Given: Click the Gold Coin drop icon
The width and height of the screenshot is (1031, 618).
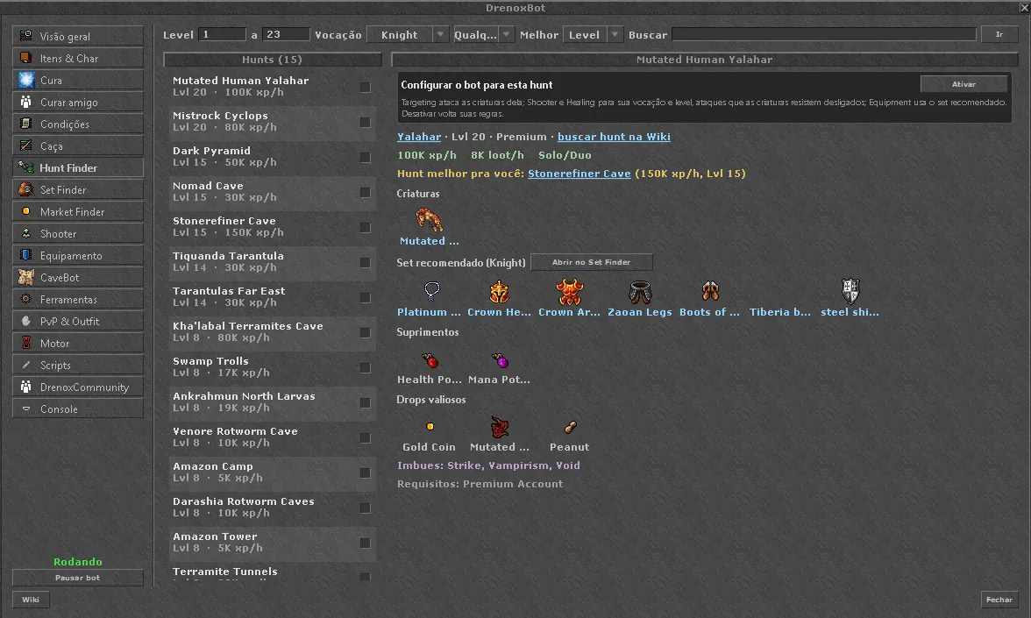Looking at the screenshot, I should click(430, 427).
